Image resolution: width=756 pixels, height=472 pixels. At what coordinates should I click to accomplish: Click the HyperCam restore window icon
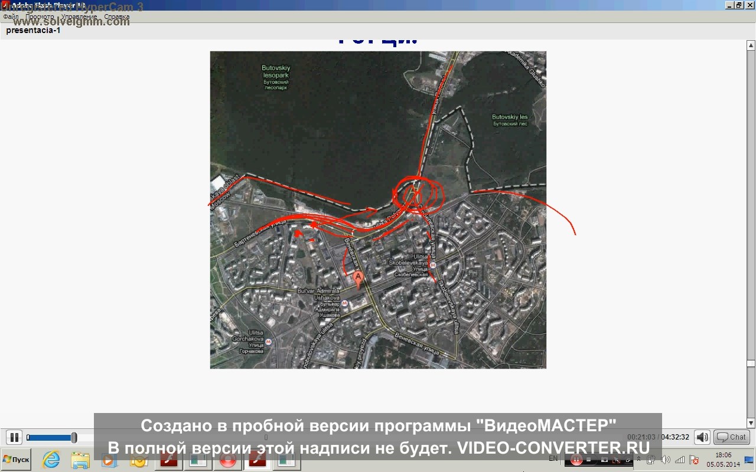(627, 460)
